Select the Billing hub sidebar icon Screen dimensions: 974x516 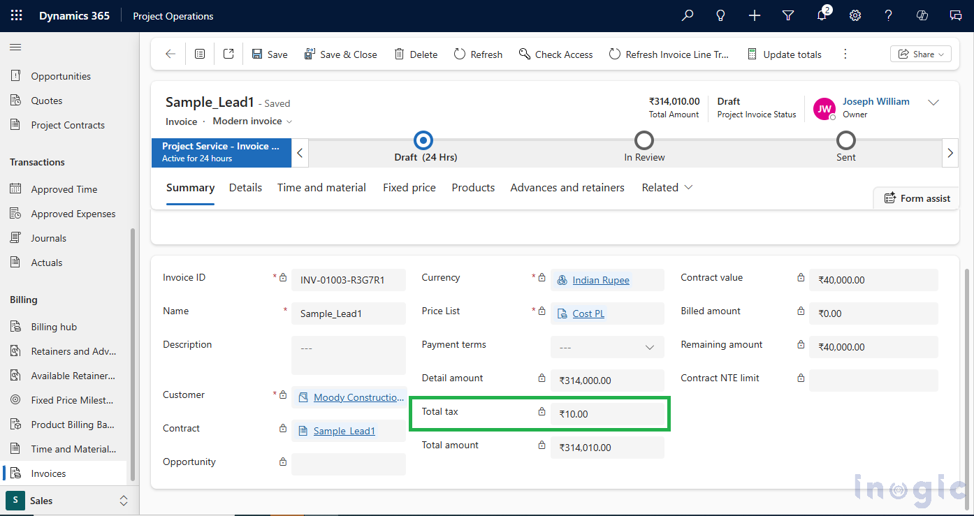point(15,326)
